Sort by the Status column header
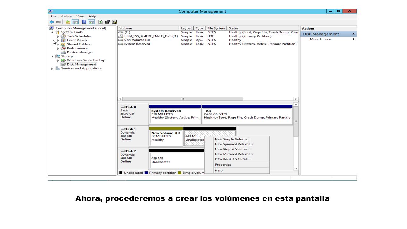407x229 pixels. click(263, 28)
